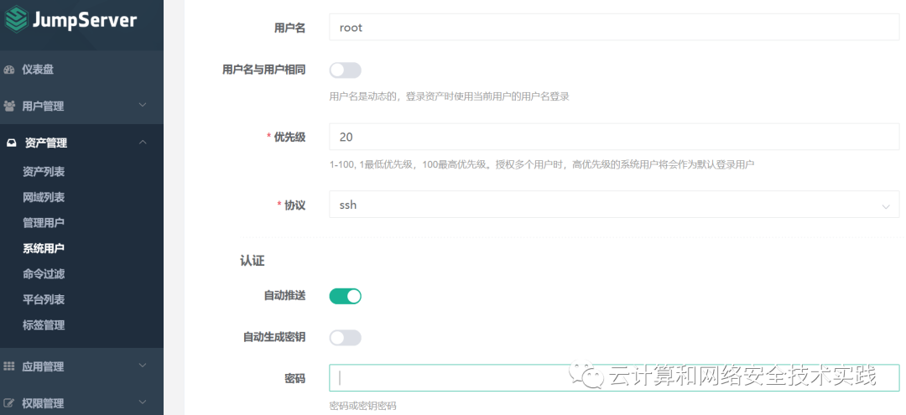The height and width of the screenshot is (415, 906).
Task: Click the hint starting 1-100, 1最低优先级
Action: 541,164
